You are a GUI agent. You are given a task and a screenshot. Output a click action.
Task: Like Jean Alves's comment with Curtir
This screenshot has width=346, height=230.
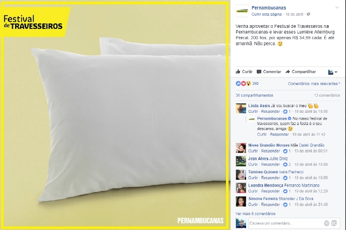(253, 165)
